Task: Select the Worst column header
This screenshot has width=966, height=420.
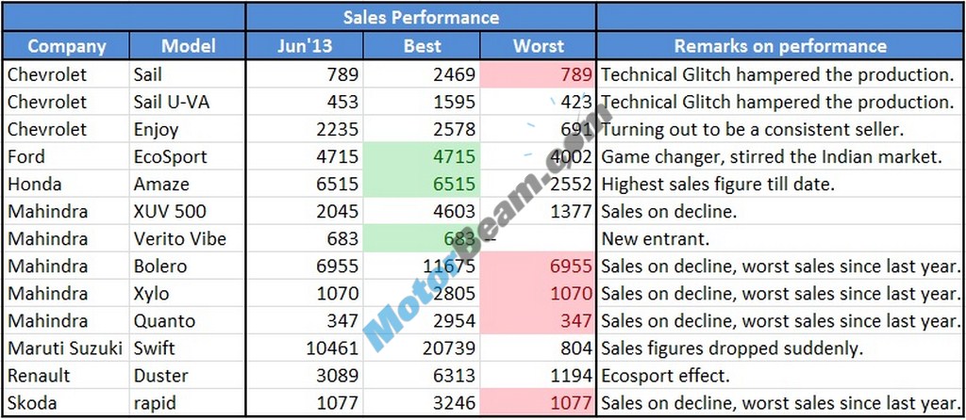Action: (x=538, y=45)
